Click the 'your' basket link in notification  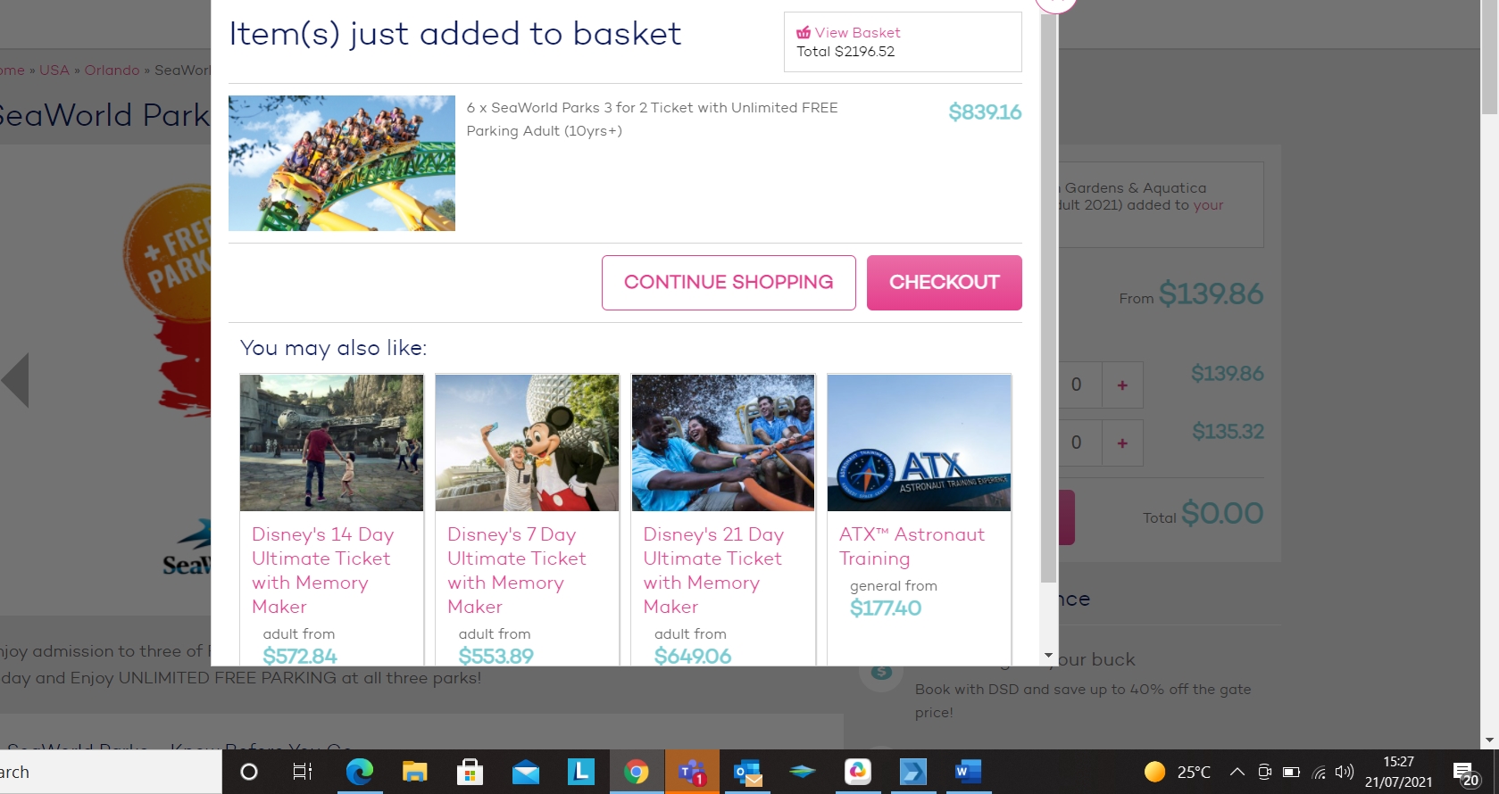[1208, 205]
